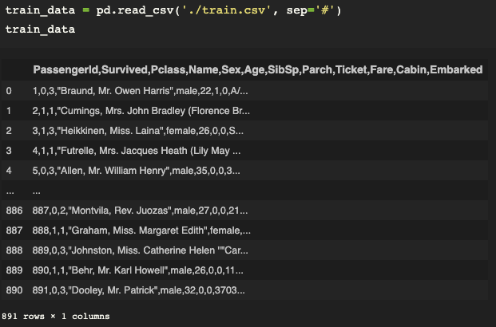Click the Cumings, Mrs. John Bradley cell

tap(141, 111)
